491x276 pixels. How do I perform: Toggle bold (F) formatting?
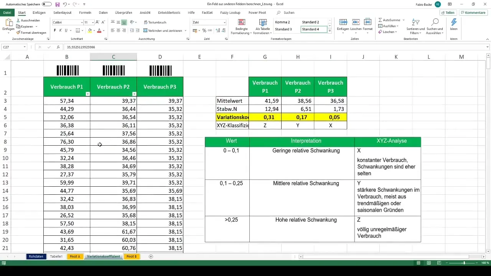pos(55,30)
